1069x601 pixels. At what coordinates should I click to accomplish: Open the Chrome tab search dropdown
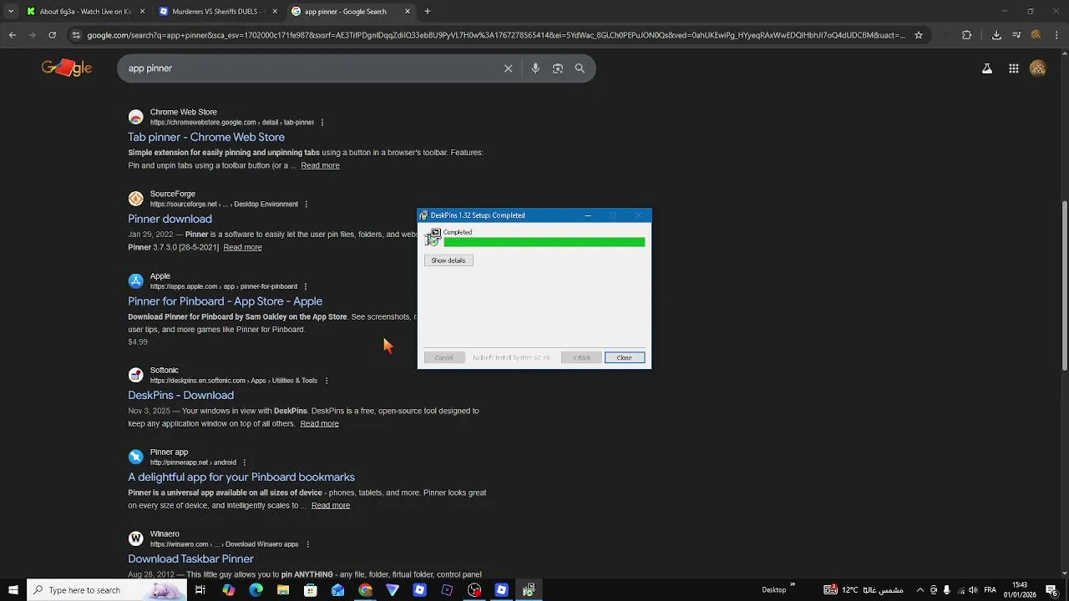point(11,12)
